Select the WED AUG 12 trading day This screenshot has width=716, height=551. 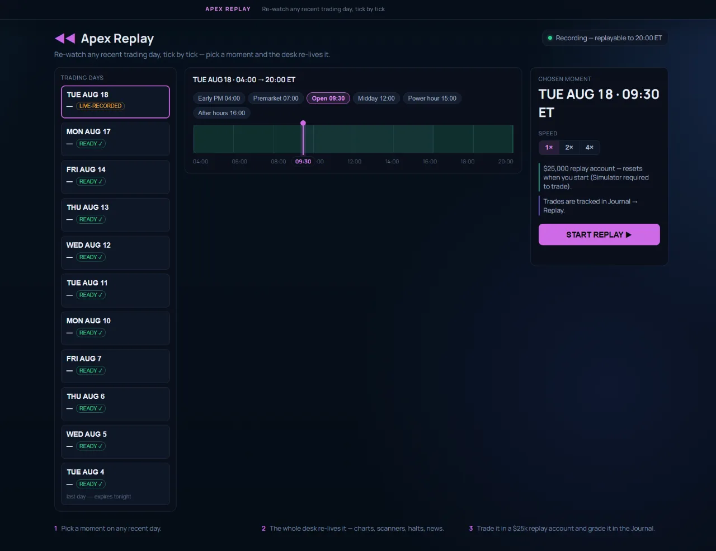(x=115, y=253)
